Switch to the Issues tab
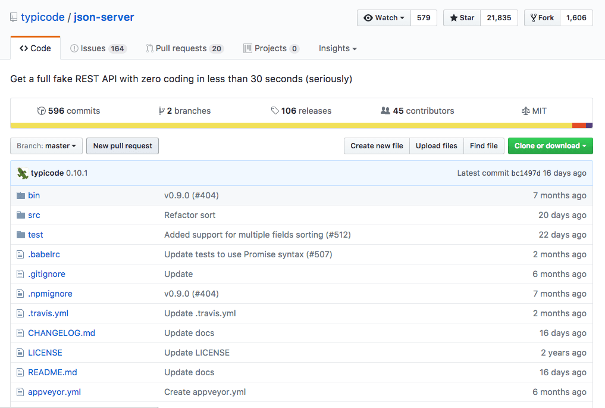 (x=98, y=48)
